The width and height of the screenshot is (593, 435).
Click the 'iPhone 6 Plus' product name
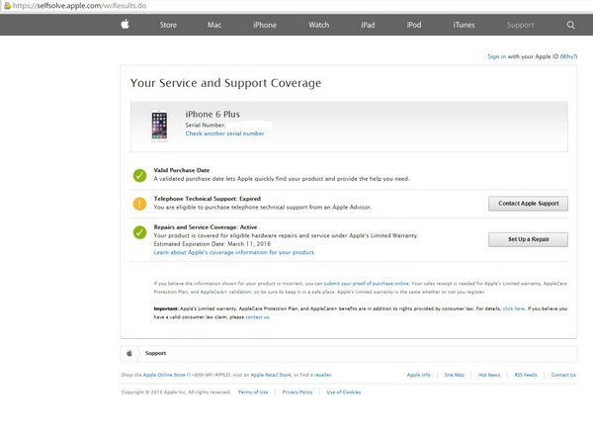pyautogui.click(x=212, y=115)
